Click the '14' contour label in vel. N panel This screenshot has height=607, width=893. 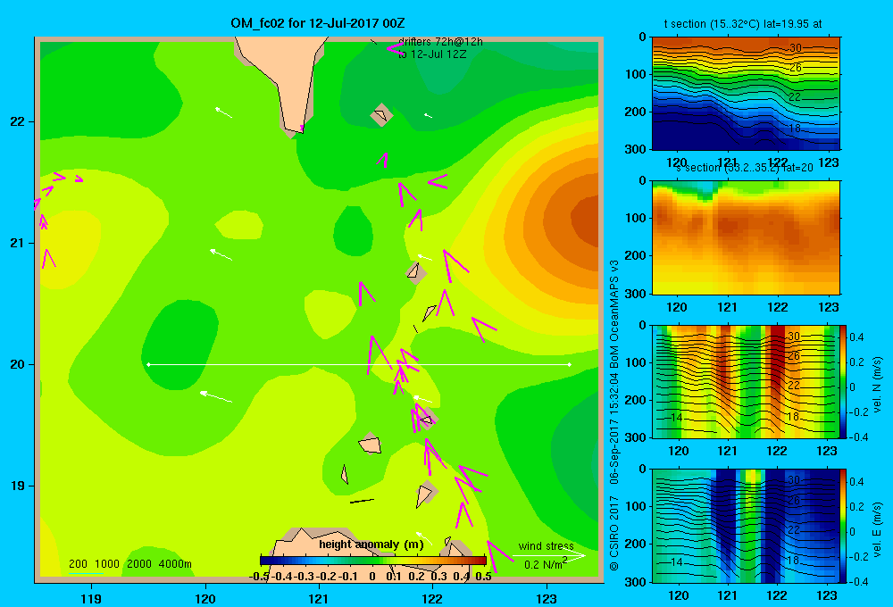[676, 418]
